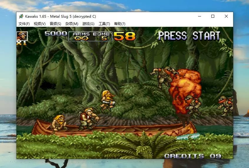Screen dimensions: 249x168
Task: Open the 视频(V) menu
Action: (x=39, y=24)
